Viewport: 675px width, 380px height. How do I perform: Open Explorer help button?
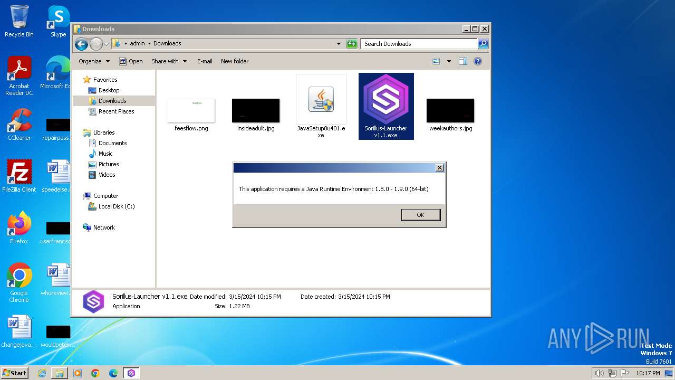coord(478,61)
